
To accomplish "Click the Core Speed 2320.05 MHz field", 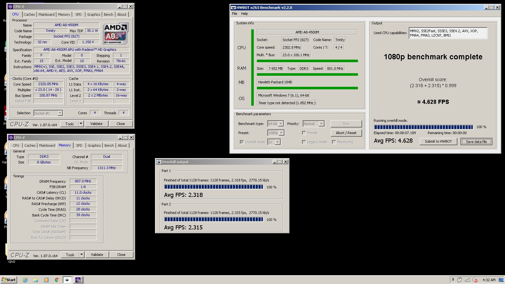I will click(49, 84).
